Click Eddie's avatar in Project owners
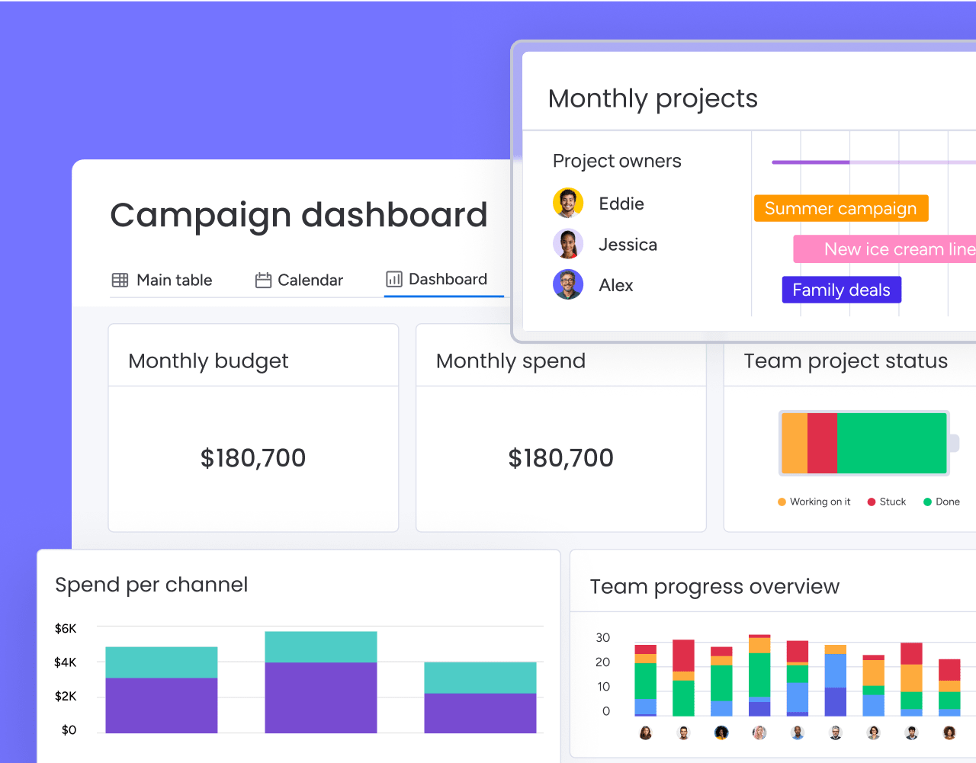Viewport: 976px width, 763px height. point(568,203)
